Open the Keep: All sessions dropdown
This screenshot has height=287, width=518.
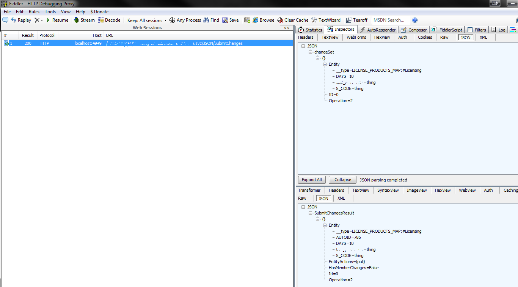point(147,20)
